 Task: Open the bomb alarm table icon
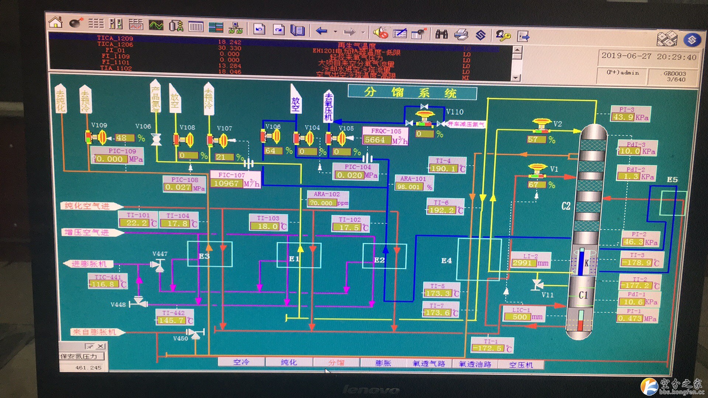pyautogui.click(x=419, y=34)
